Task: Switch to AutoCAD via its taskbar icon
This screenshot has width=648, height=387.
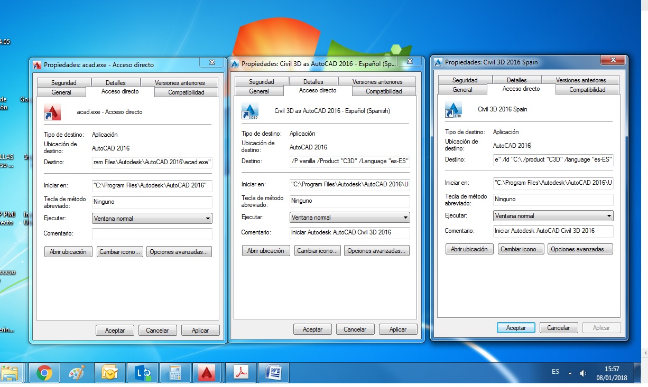Action: point(207,373)
